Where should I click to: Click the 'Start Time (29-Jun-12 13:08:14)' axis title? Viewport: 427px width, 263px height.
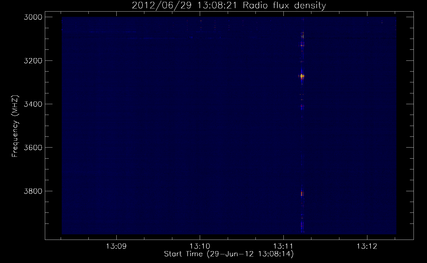229,254
